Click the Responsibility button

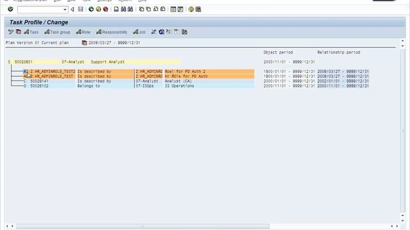click(x=111, y=32)
